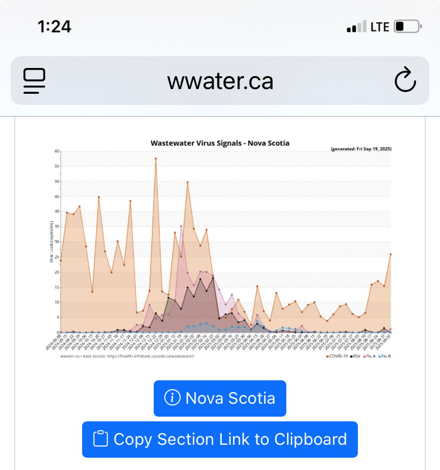440x470 pixels.
Task: Reload the page with the refresh icon
Action: (405, 81)
